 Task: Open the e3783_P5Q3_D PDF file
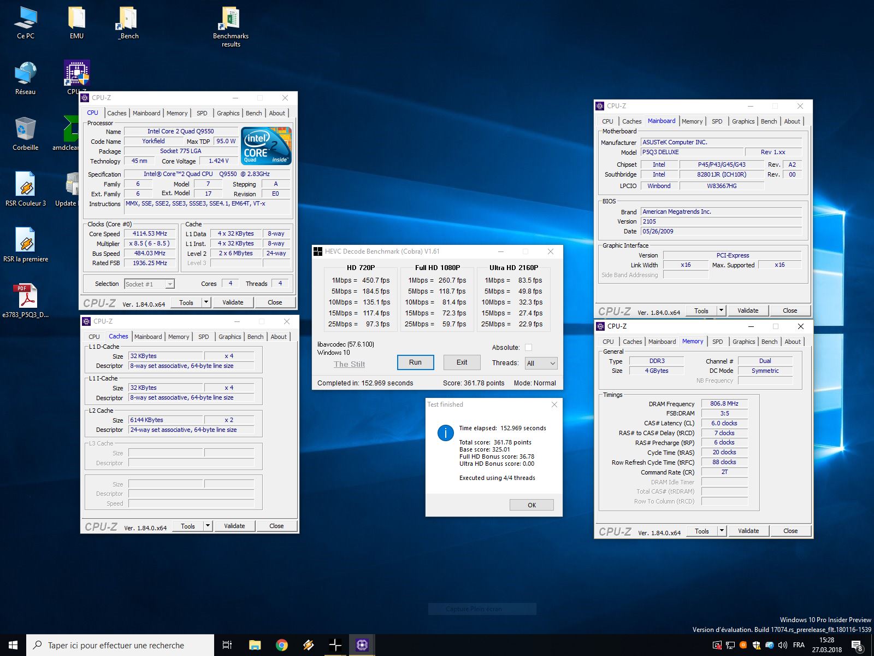click(25, 301)
